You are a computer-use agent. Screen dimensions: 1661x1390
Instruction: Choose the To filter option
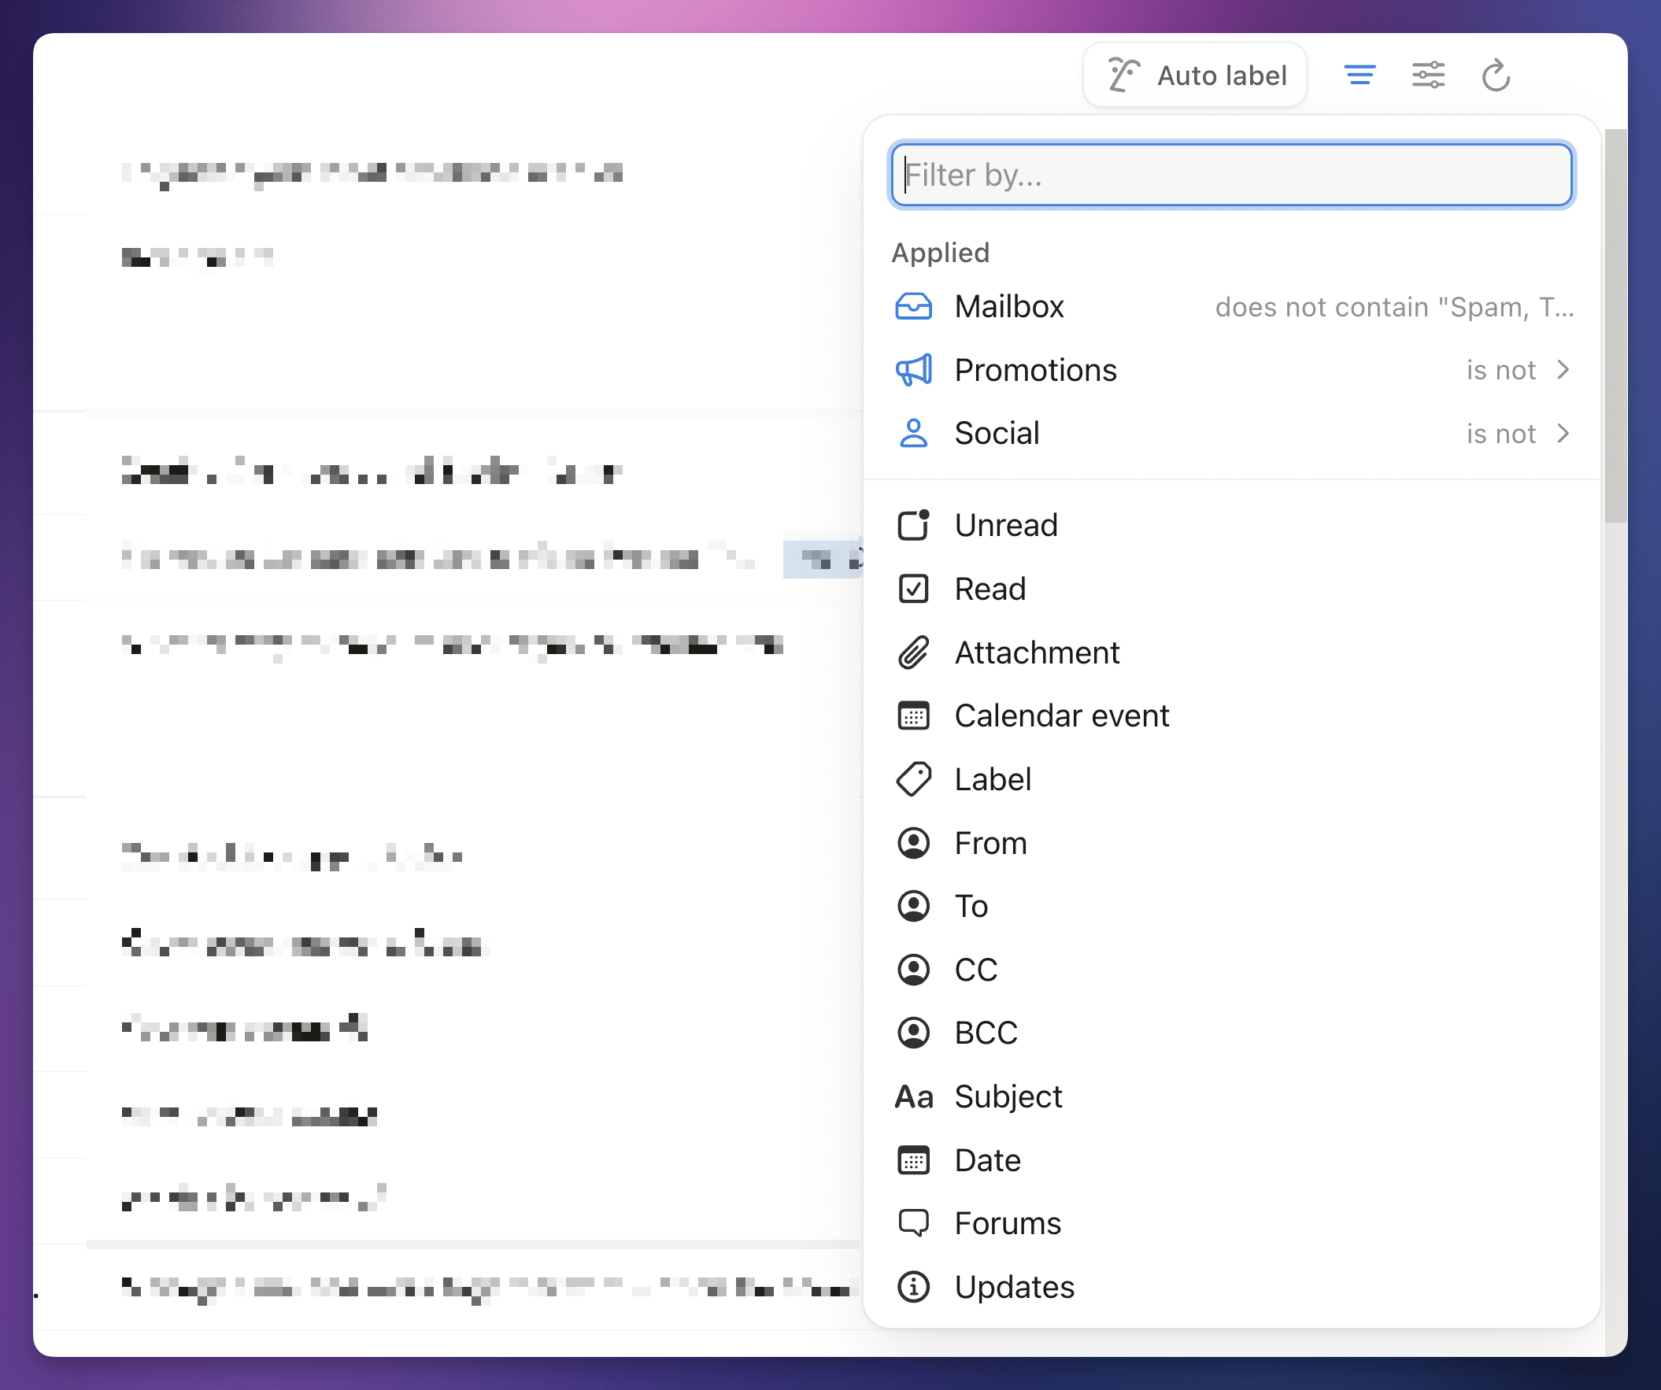coord(1233,906)
